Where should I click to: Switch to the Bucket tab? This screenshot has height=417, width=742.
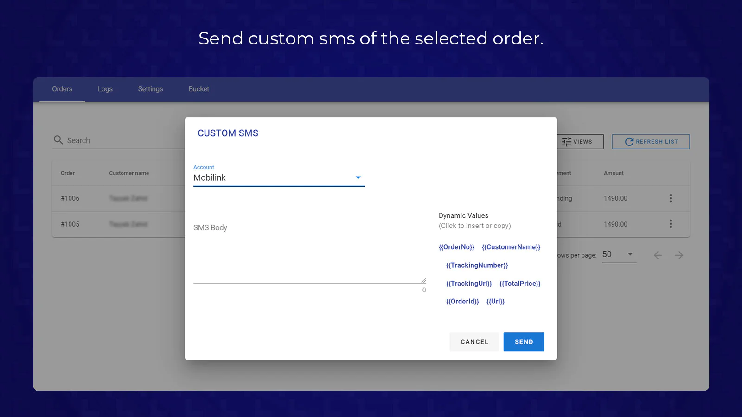(x=198, y=89)
